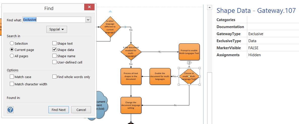Viewport: 299px width, 124px height.
Task: Click the Assignments value Hidden
Action: click(x=254, y=55)
